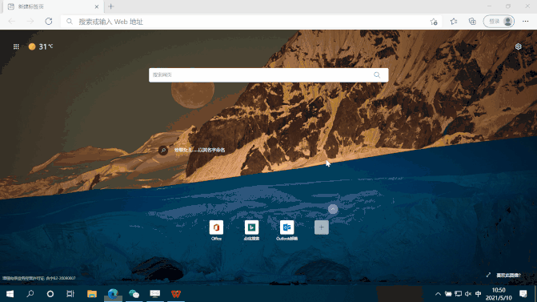The image size is (537, 302).
Task: Click the battery status tray icon
Action: point(448,294)
